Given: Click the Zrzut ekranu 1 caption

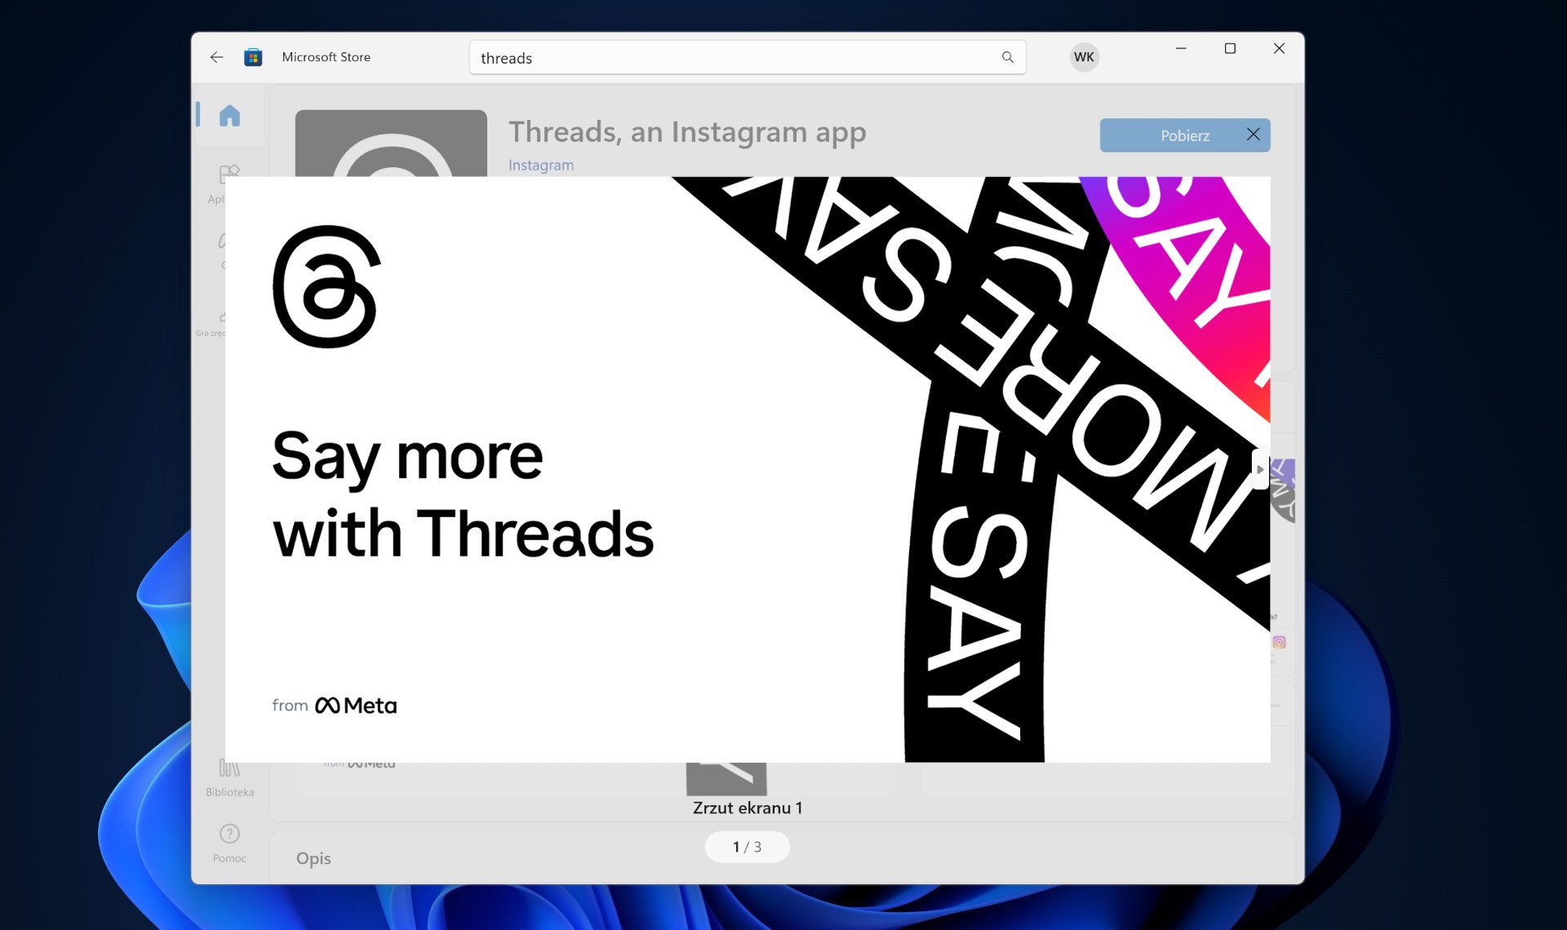Looking at the screenshot, I should [x=748, y=808].
